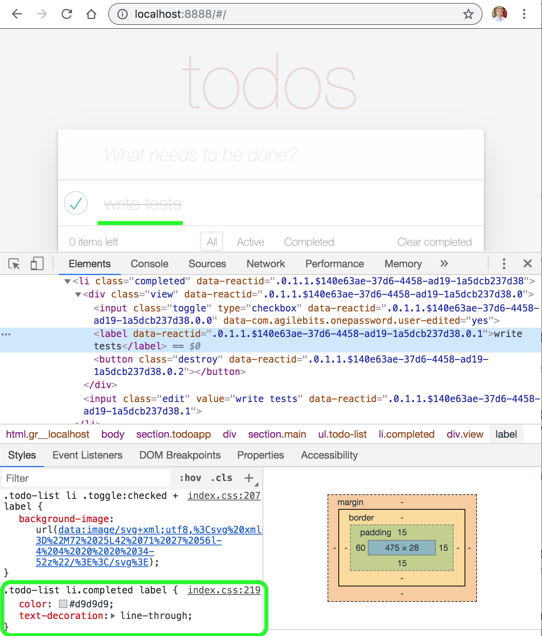
Task: Toggle the device toolbar icon
Action: pyautogui.click(x=37, y=264)
